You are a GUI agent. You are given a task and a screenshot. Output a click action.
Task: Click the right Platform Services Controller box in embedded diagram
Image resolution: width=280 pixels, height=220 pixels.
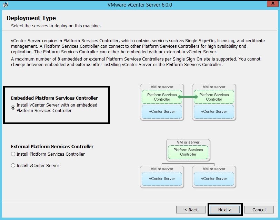tap(214, 97)
